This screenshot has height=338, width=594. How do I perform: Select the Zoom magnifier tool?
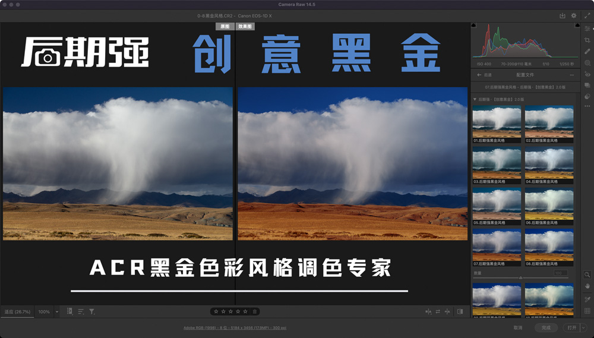pyautogui.click(x=587, y=274)
